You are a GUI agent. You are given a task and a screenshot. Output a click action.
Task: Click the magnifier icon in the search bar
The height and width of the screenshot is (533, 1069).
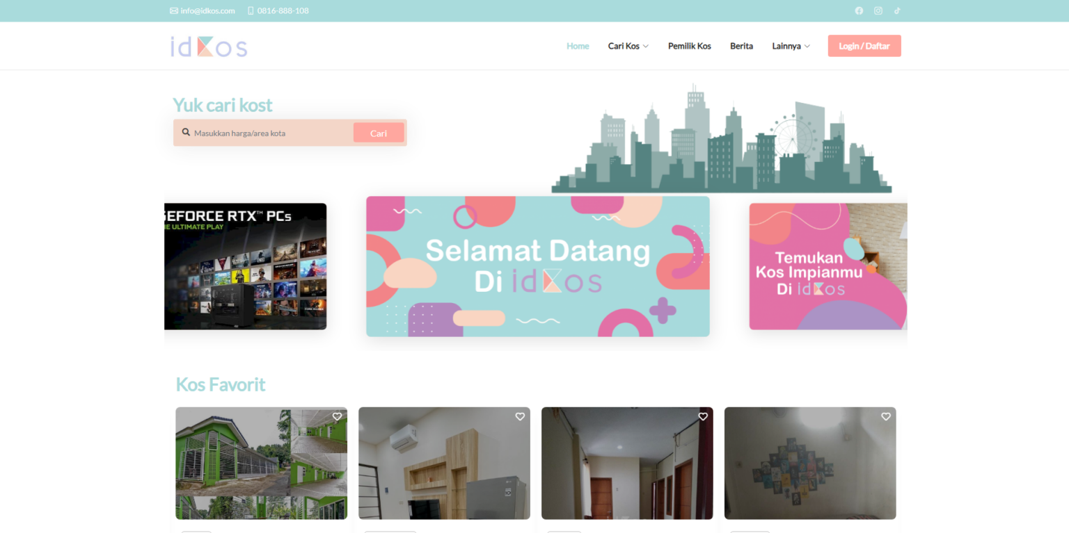tap(186, 132)
